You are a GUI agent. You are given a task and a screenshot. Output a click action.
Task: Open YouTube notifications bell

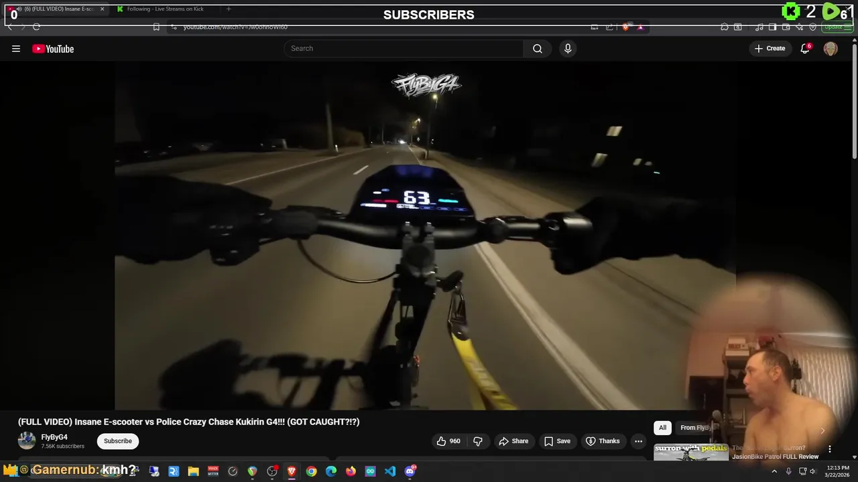click(805, 48)
